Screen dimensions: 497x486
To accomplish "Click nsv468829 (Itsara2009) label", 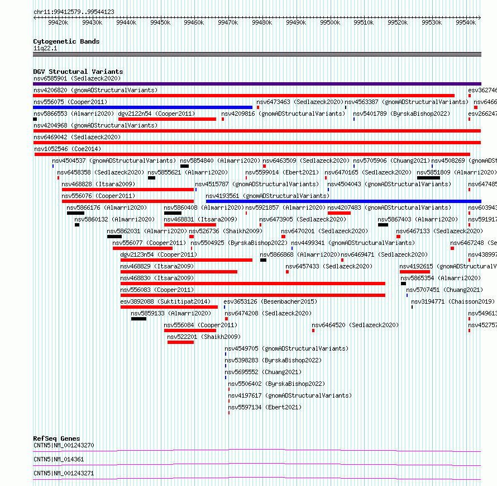I will click(x=157, y=266).
